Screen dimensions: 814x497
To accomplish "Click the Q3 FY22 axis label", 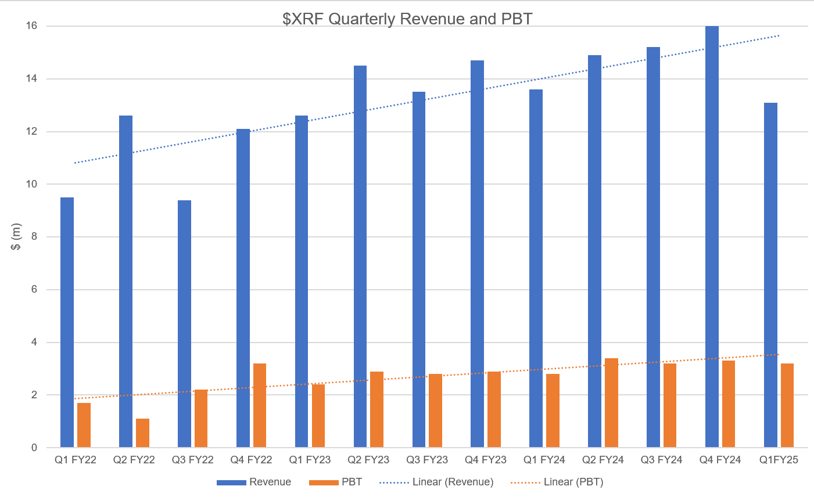I will (193, 460).
